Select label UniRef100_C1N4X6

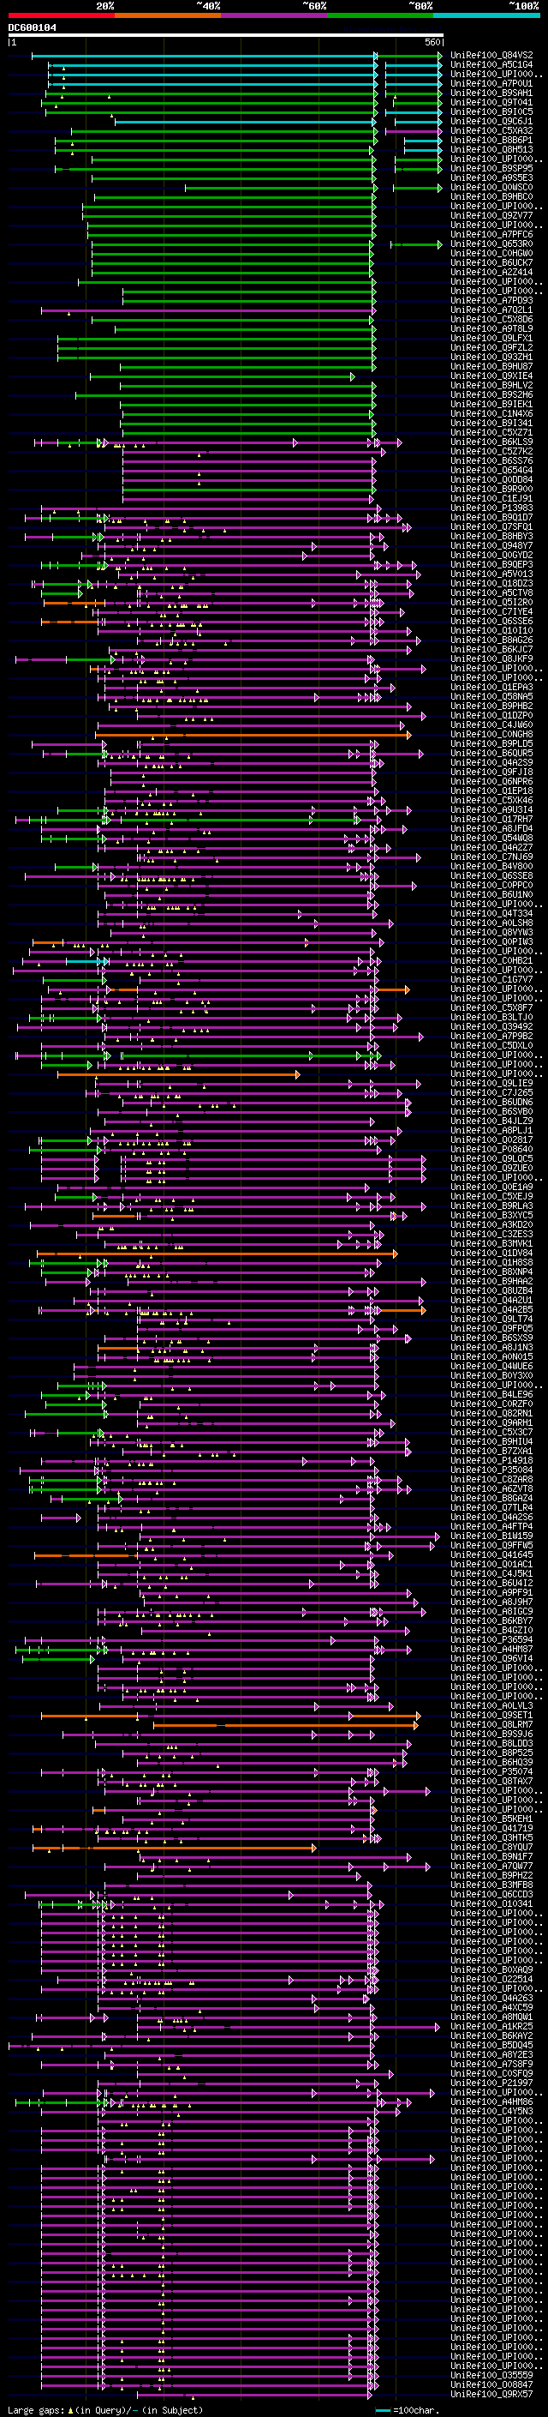pos(491,414)
